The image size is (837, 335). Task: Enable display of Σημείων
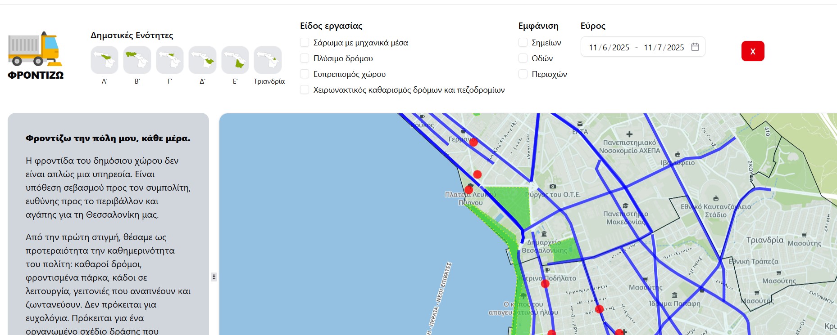pyautogui.click(x=523, y=43)
